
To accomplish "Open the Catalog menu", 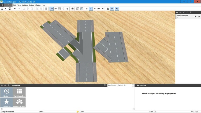I will coord(25,5).
